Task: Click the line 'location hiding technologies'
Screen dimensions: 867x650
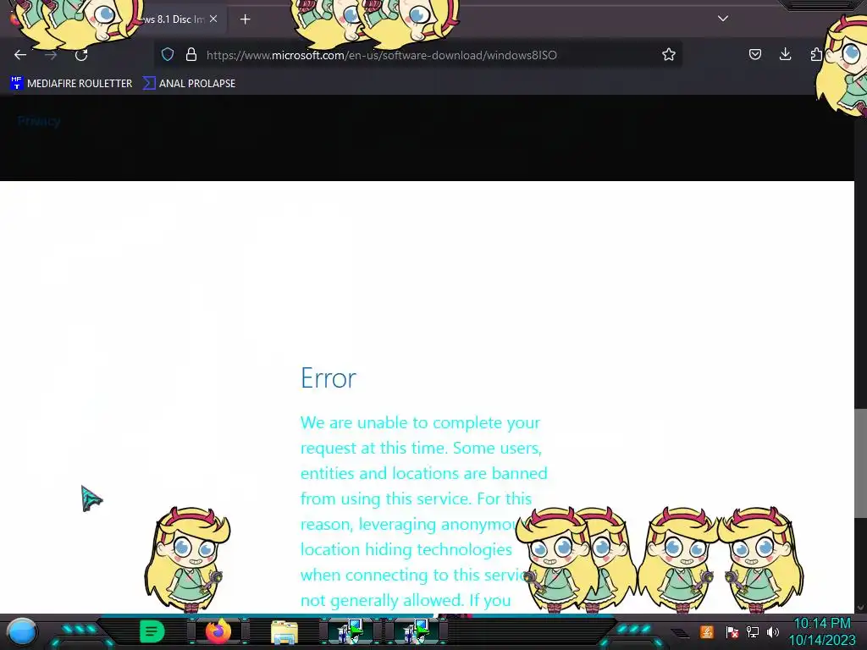Action: [x=406, y=549]
